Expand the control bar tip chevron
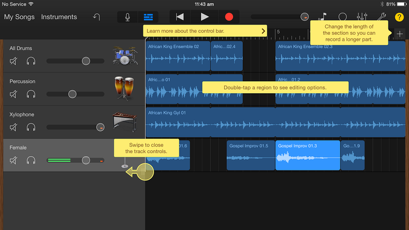 pyautogui.click(x=263, y=31)
